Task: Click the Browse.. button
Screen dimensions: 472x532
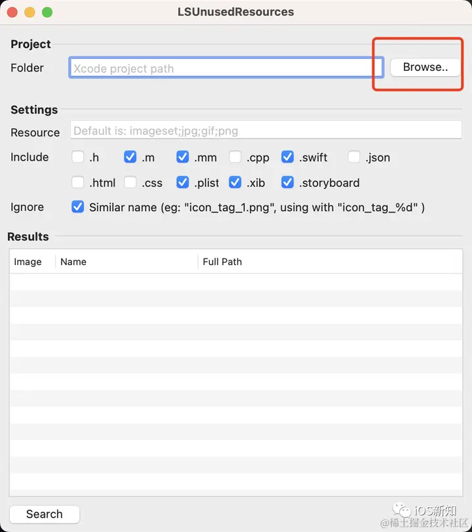Action: tap(425, 67)
